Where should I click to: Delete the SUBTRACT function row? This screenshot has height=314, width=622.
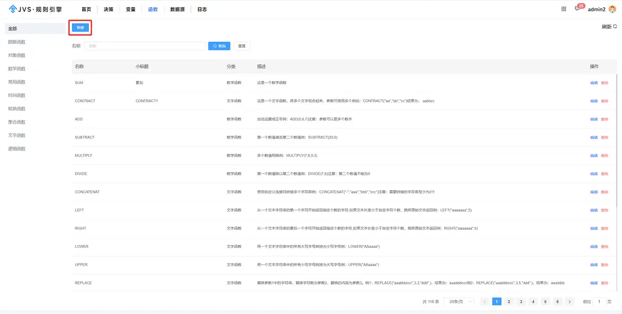tap(604, 137)
